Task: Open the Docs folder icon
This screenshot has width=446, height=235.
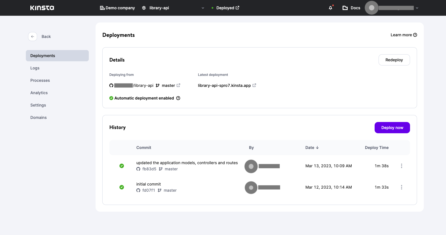Action: 345,8
